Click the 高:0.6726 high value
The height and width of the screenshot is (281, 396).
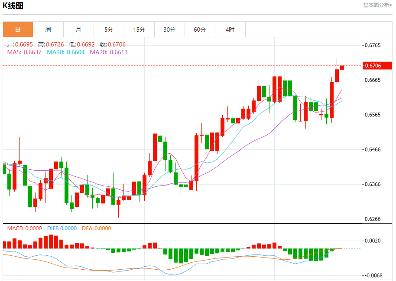pos(51,44)
